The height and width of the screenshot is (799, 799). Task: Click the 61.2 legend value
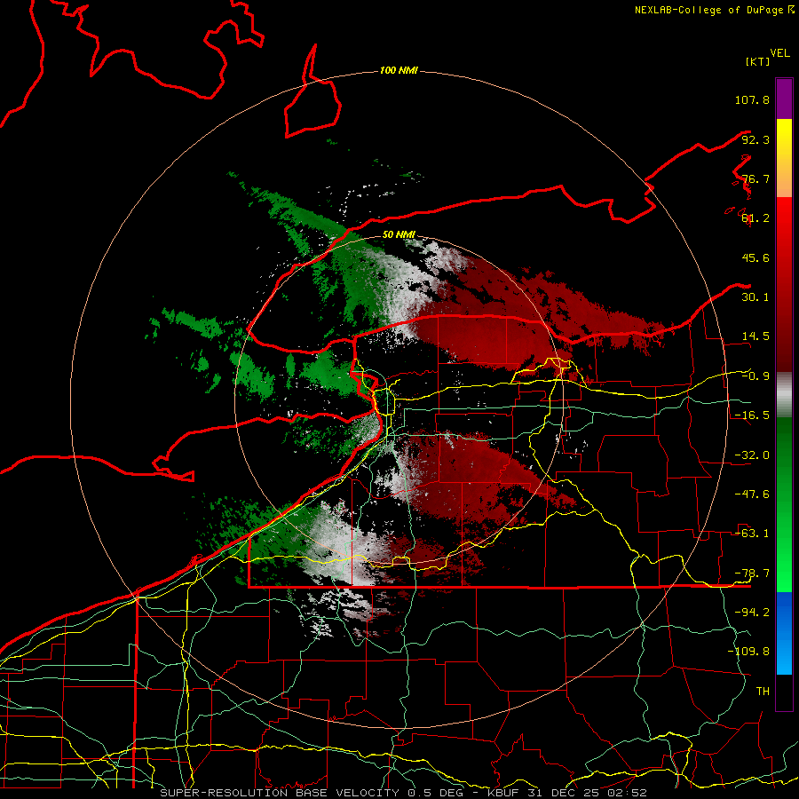click(x=755, y=218)
